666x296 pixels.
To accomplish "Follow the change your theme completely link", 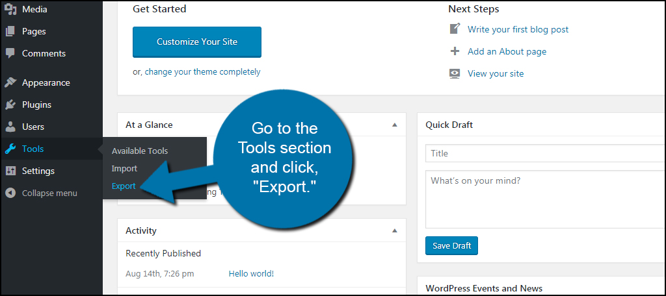I will point(203,71).
